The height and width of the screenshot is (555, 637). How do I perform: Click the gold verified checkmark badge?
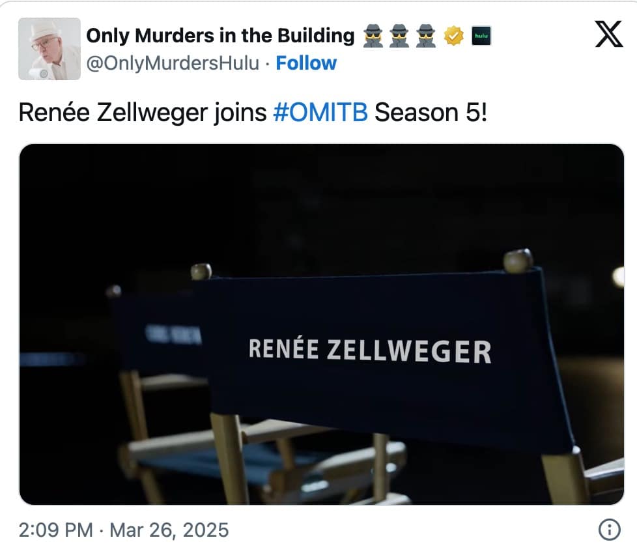(x=453, y=36)
